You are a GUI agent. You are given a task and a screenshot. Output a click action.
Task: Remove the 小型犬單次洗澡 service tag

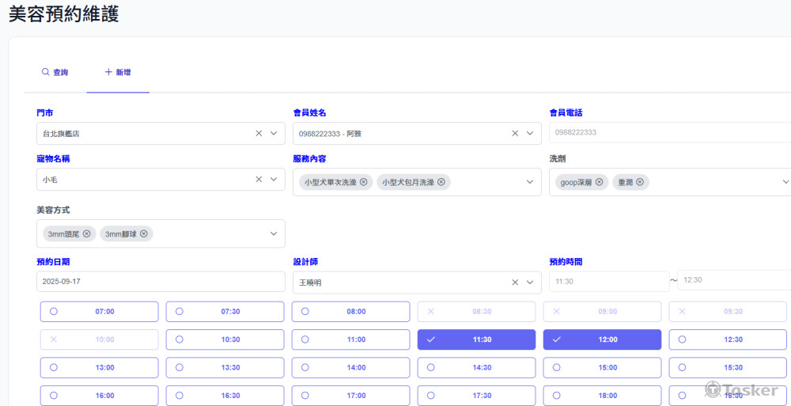pyautogui.click(x=364, y=182)
